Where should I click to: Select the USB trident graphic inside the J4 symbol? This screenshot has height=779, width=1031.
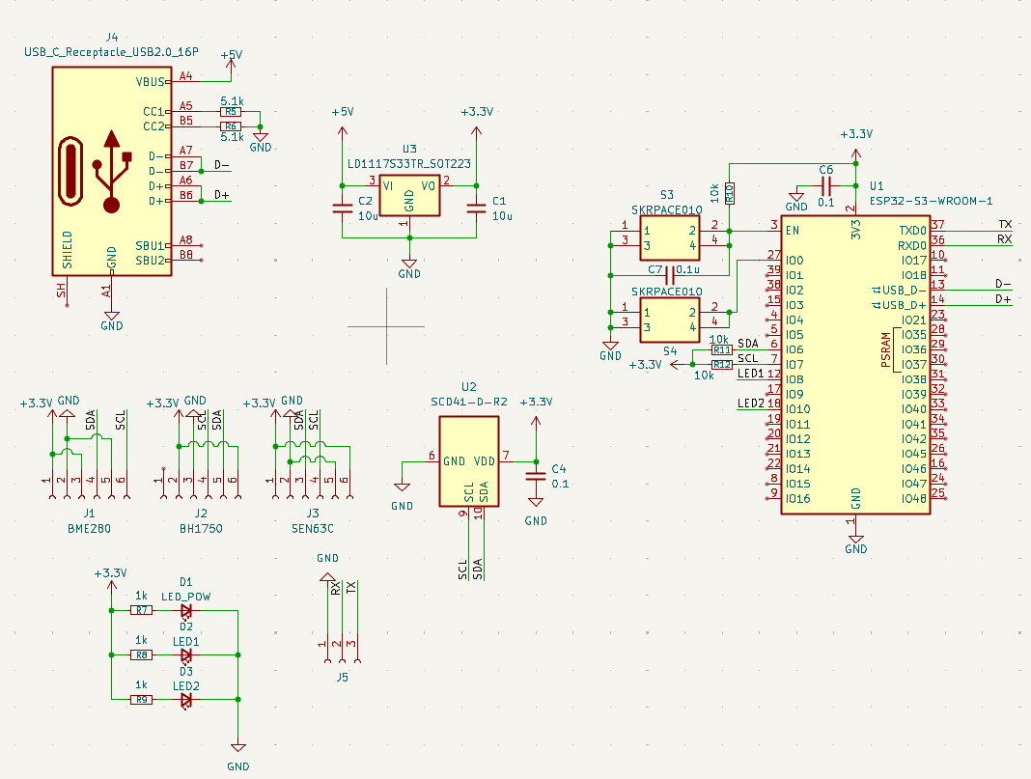pos(112,172)
